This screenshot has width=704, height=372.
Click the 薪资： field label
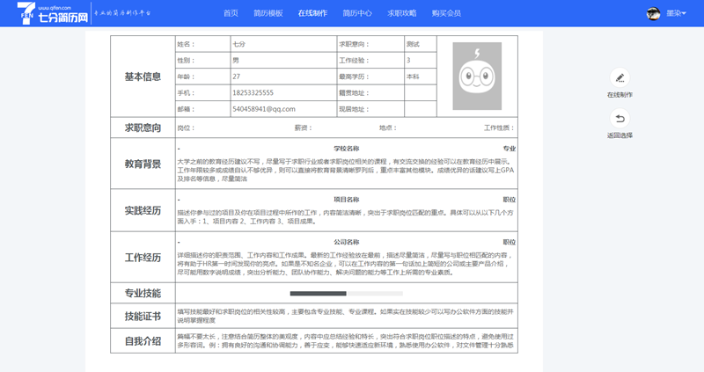303,128
